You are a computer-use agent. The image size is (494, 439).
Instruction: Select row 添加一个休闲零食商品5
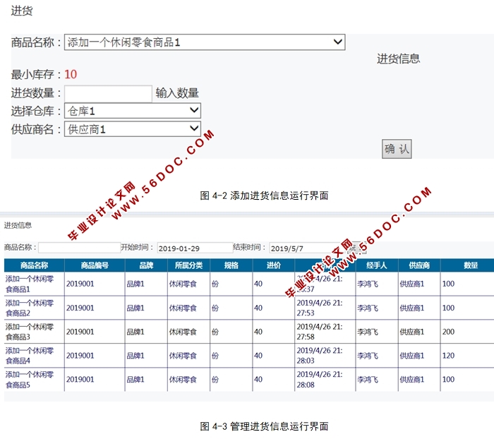(x=249, y=380)
